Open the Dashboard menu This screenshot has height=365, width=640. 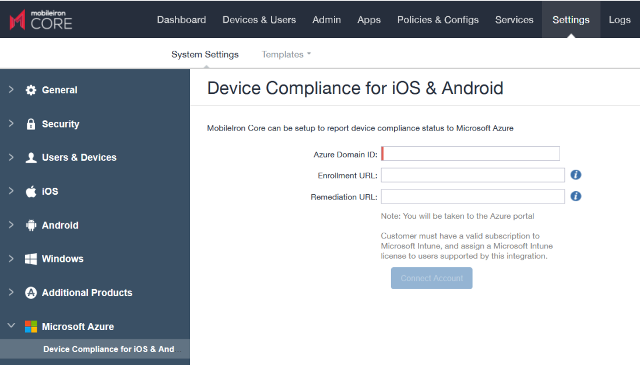tap(182, 20)
